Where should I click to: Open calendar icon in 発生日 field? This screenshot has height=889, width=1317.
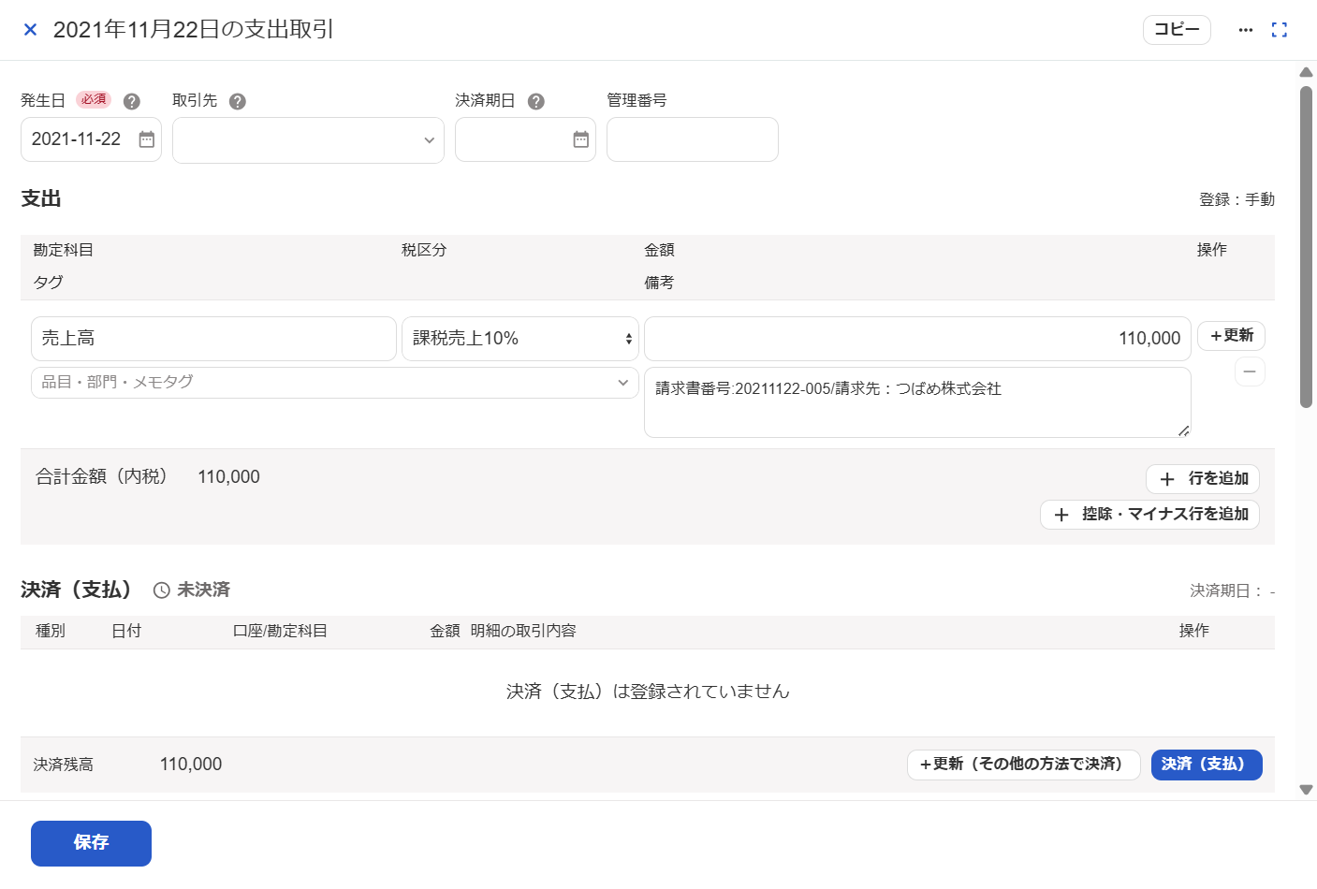tap(147, 139)
